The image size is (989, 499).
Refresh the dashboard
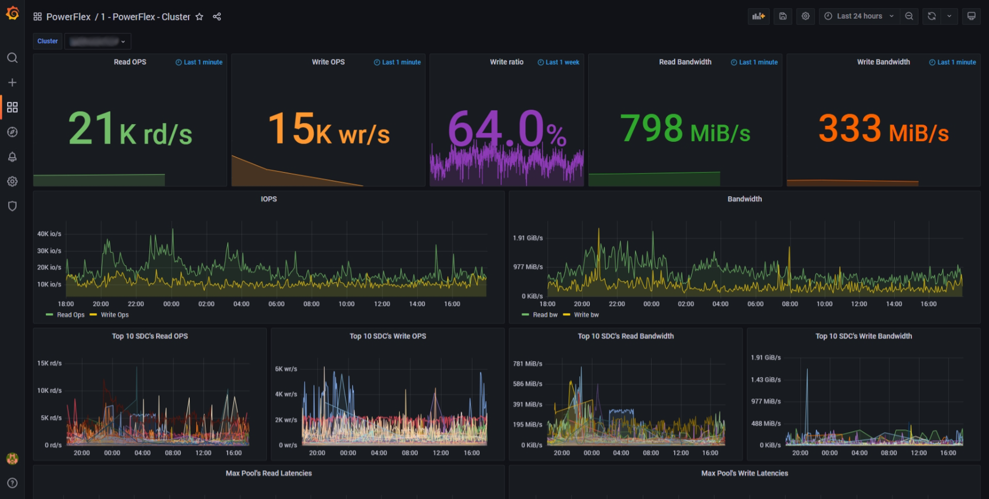(932, 16)
